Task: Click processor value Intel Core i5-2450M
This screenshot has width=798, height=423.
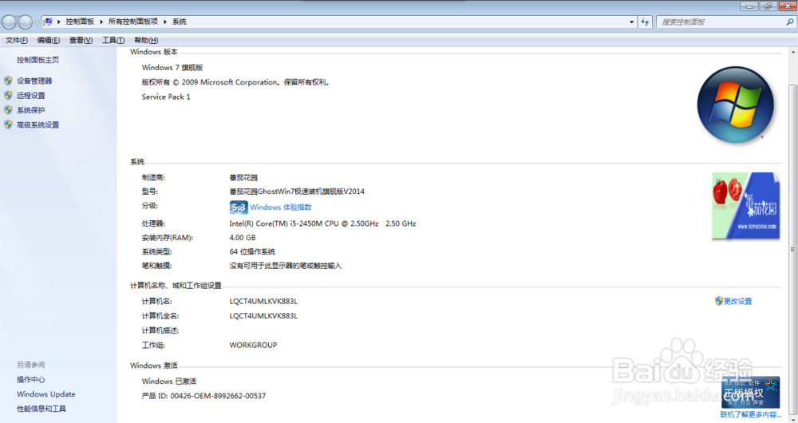Action: tap(322, 223)
